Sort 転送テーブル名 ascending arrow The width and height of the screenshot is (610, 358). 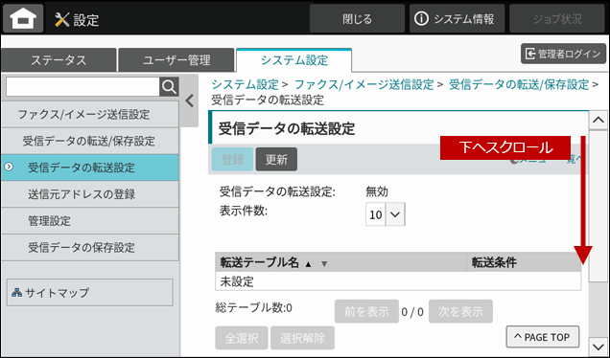pos(309,264)
